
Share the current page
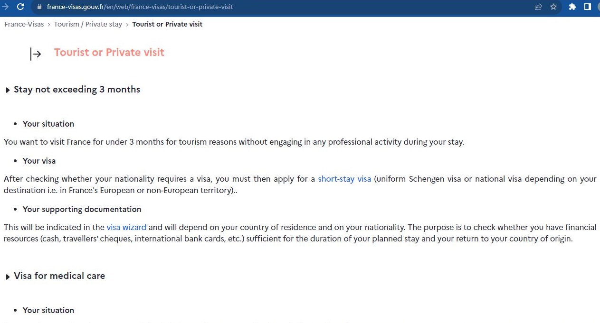[537, 7]
